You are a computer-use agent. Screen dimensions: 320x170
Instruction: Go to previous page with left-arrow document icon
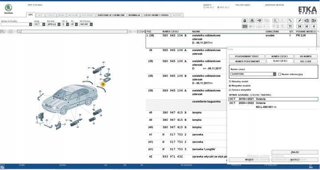[x=307, y=20]
